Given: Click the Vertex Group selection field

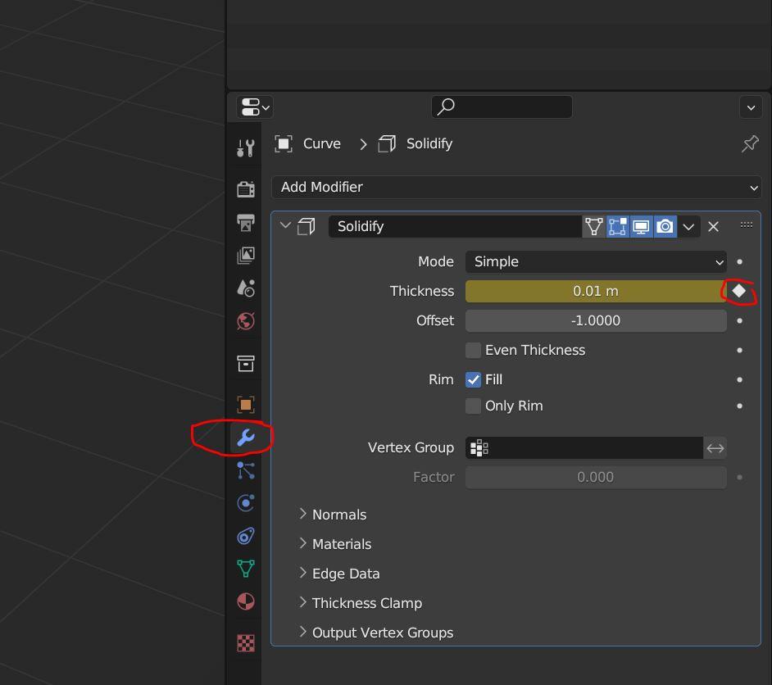Looking at the screenshot, I should click(584, 448).
